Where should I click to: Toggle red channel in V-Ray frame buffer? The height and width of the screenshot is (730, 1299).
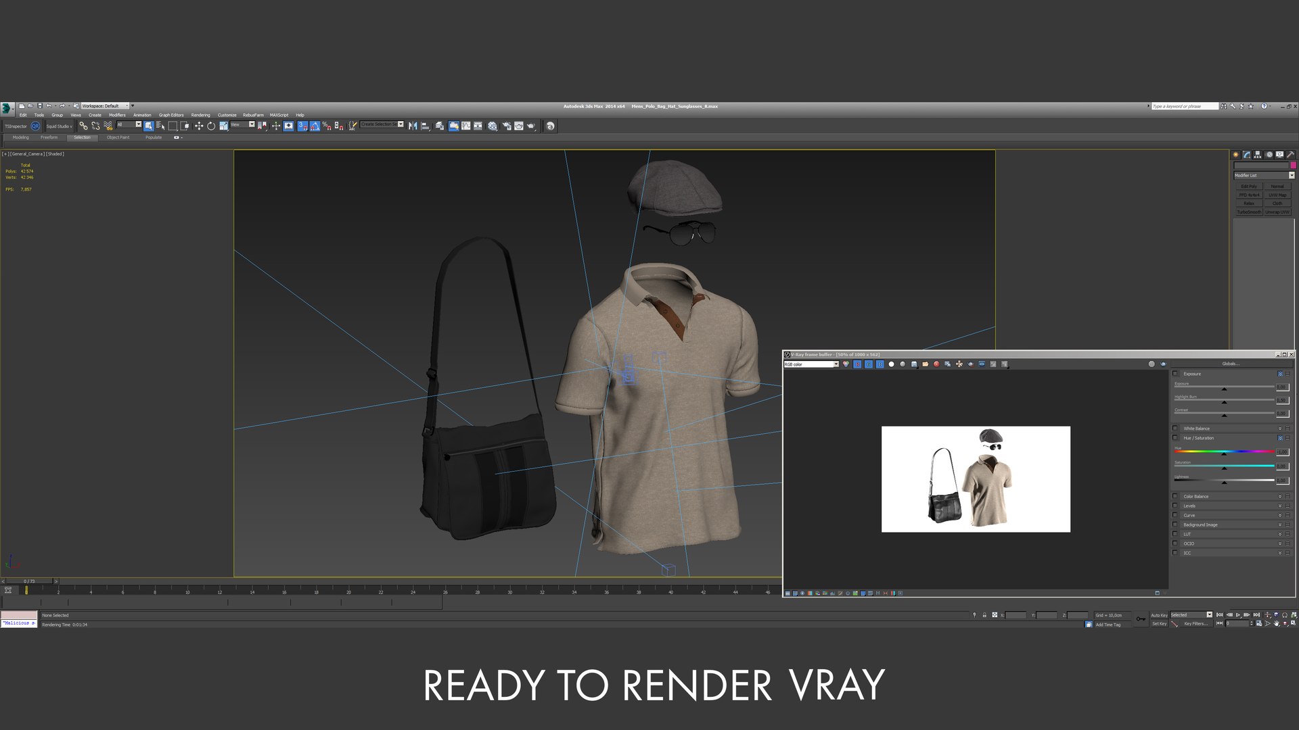[857, 364]
